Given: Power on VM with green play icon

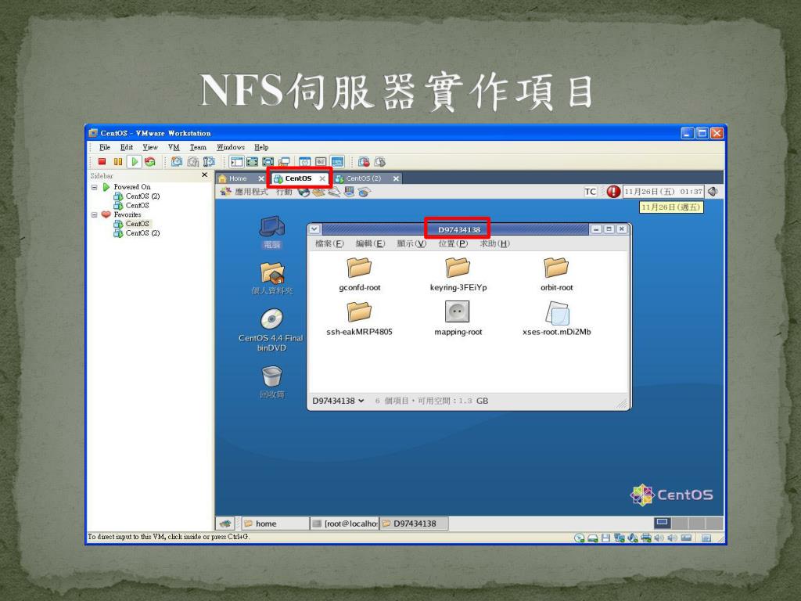Looking at the screenshot, I should click(135, 161).
